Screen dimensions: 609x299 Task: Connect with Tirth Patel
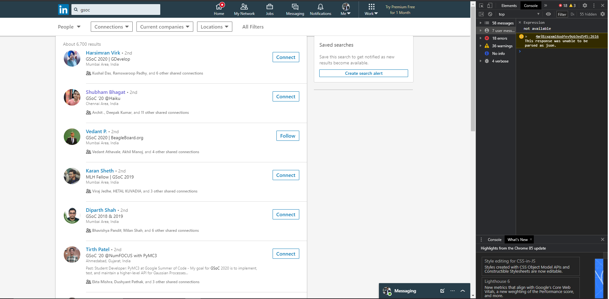[286, 254]
